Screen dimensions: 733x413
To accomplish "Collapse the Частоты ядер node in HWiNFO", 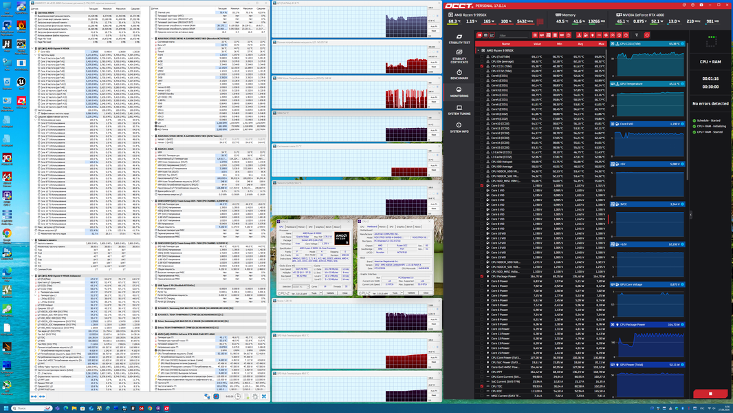I will tap(36, 55).
